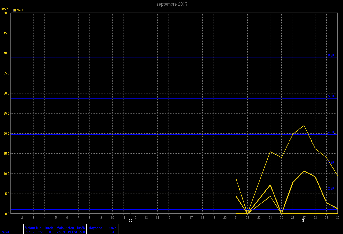Click the 4 Bft Beaufort label
The image size is (343, 234).
[x=331, y=132]
